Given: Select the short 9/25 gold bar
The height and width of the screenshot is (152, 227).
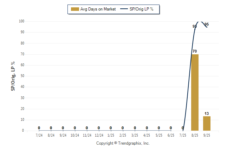Looking at the screenshot, I should (x=207, y=123).
